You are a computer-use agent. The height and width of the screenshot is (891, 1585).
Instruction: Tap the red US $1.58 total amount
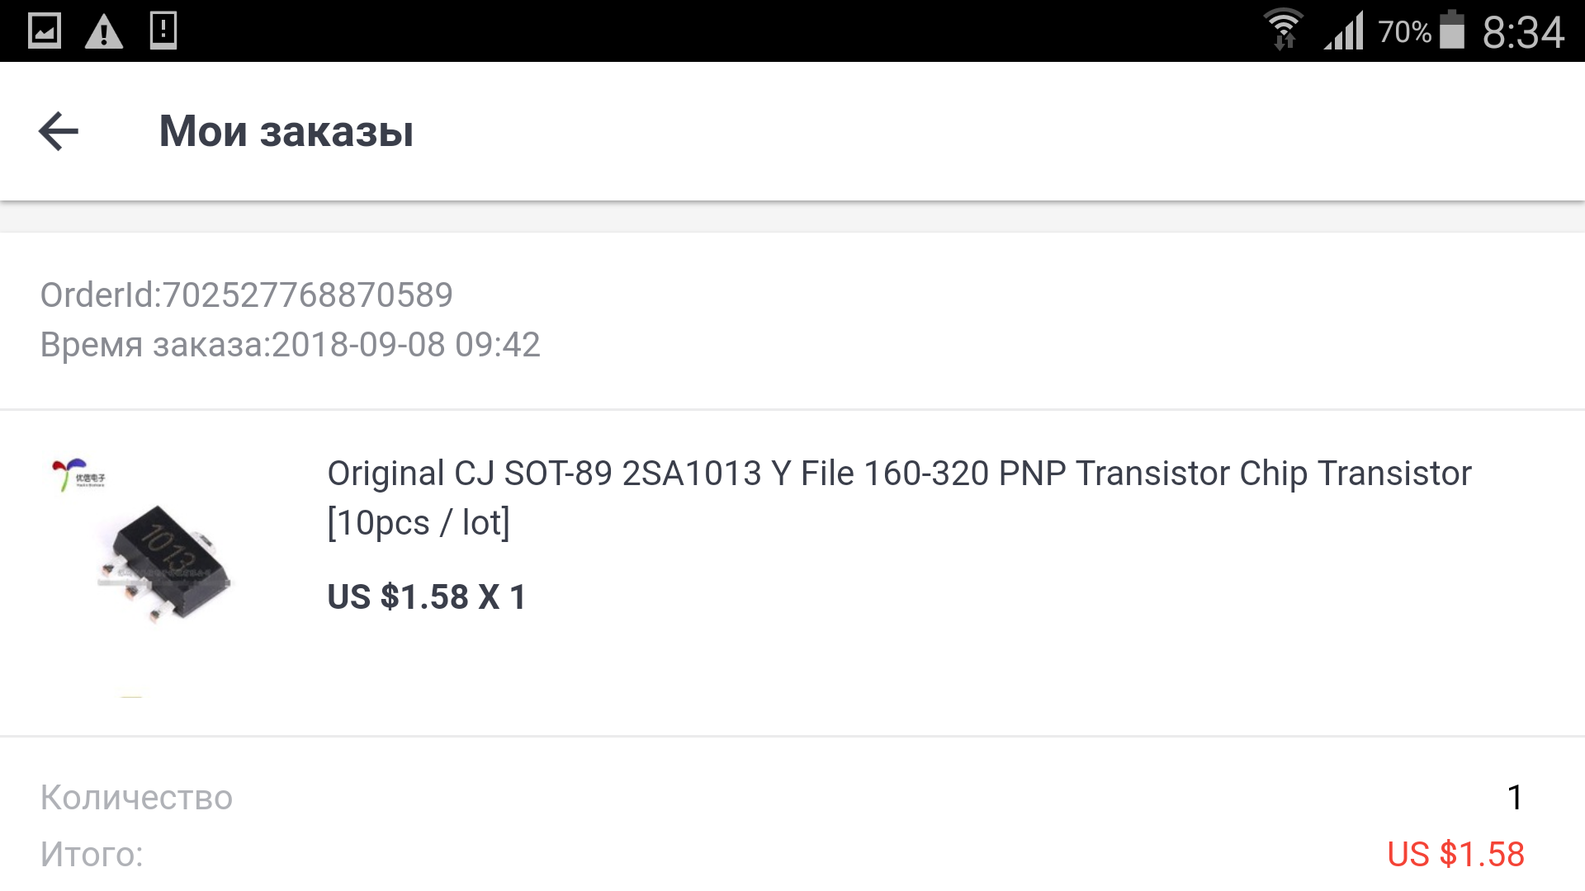point(1455,855)
